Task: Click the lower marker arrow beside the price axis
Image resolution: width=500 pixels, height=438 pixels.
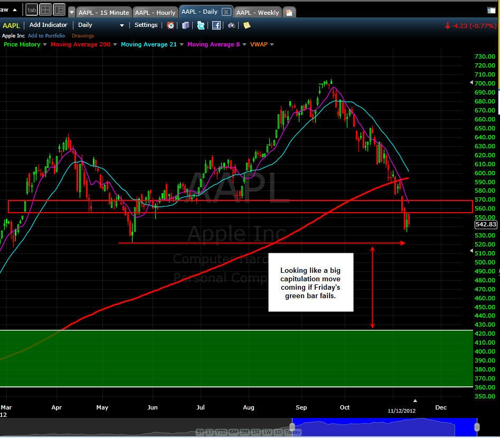Action: click(471, 251)
